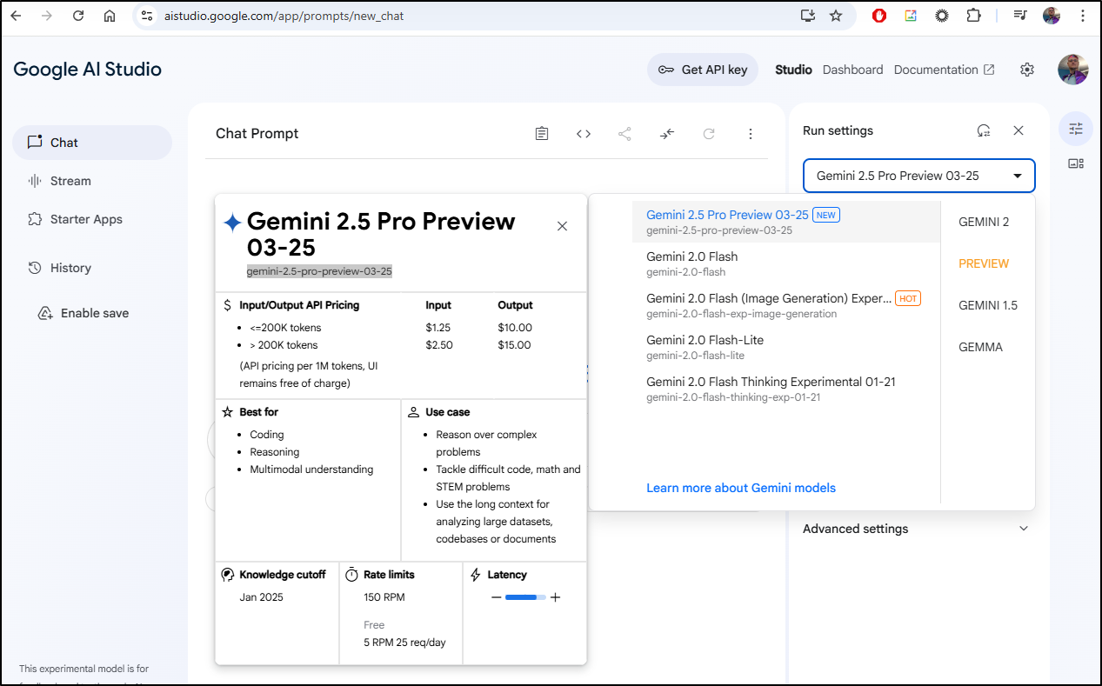1102x686 pixels.
Task: Go to the Dashboard header link
Action: point(852,70)
